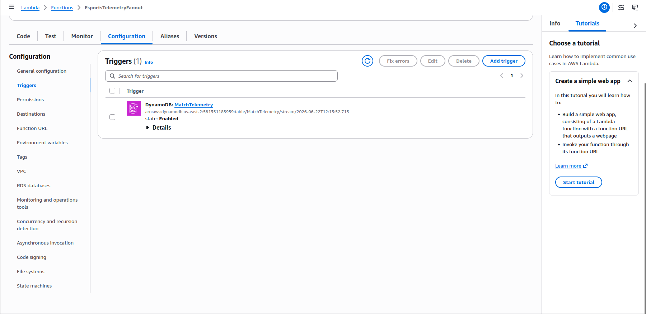
Task: Open RDS databases section
Action: (x=33, y=185)
